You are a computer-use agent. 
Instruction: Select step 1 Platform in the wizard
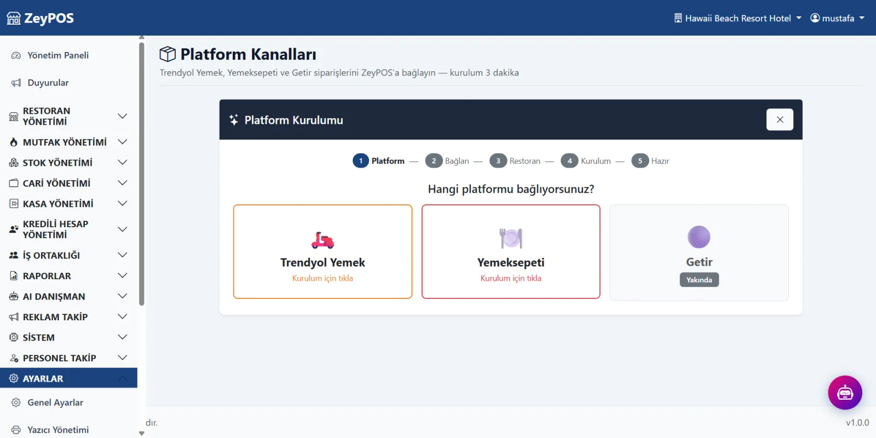379,161
